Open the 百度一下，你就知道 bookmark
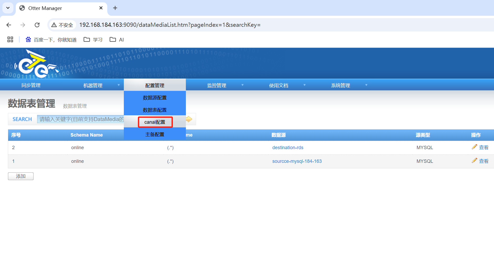494x265 pixels. (51, 40)
